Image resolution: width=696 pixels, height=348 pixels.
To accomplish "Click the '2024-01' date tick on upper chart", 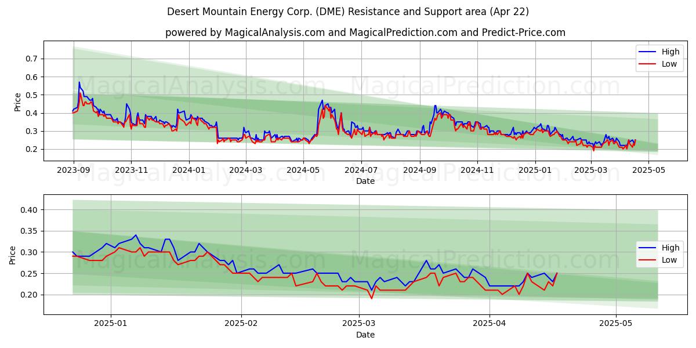I will click(189, 171).
